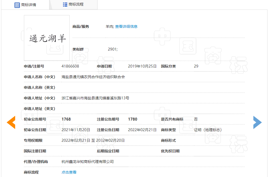Click the blue list icon beside 商标详情
The height and width of the screenshot is (177, 268).
point(17,5)
